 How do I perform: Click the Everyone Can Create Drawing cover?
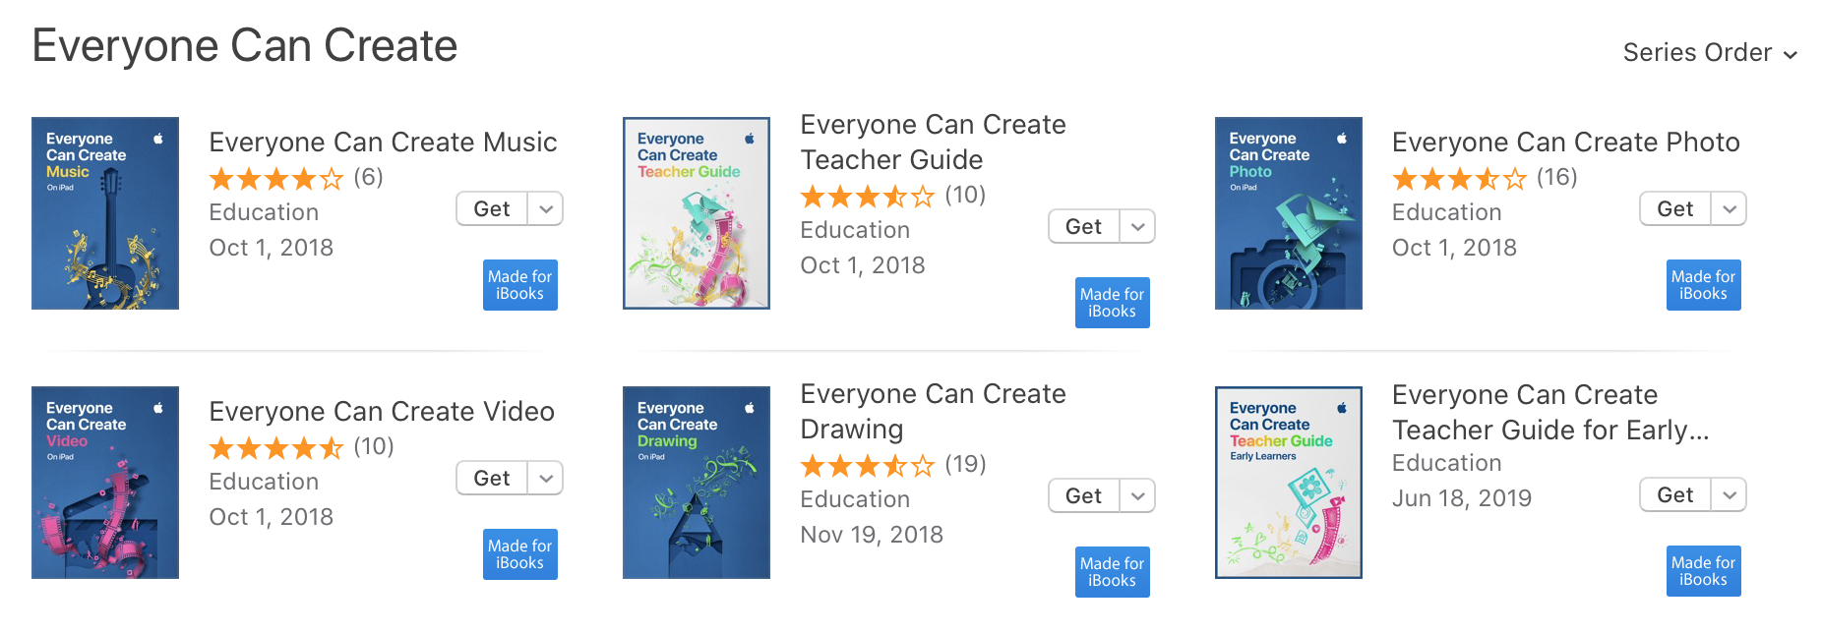(x=697, y=483)
